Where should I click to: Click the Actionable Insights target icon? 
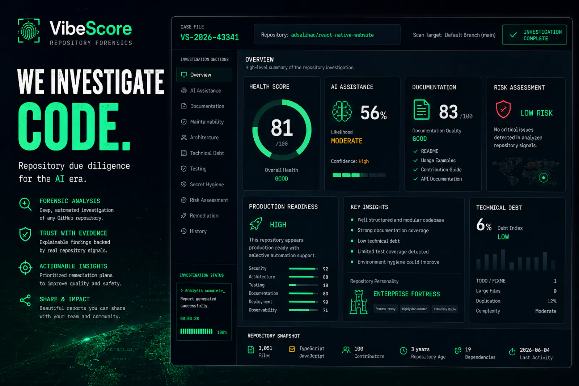[25, 268]
